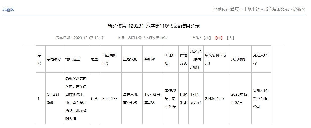
Task: Click the 地块位置 column header
Action: pyautogui.click(x=73, y=59)
